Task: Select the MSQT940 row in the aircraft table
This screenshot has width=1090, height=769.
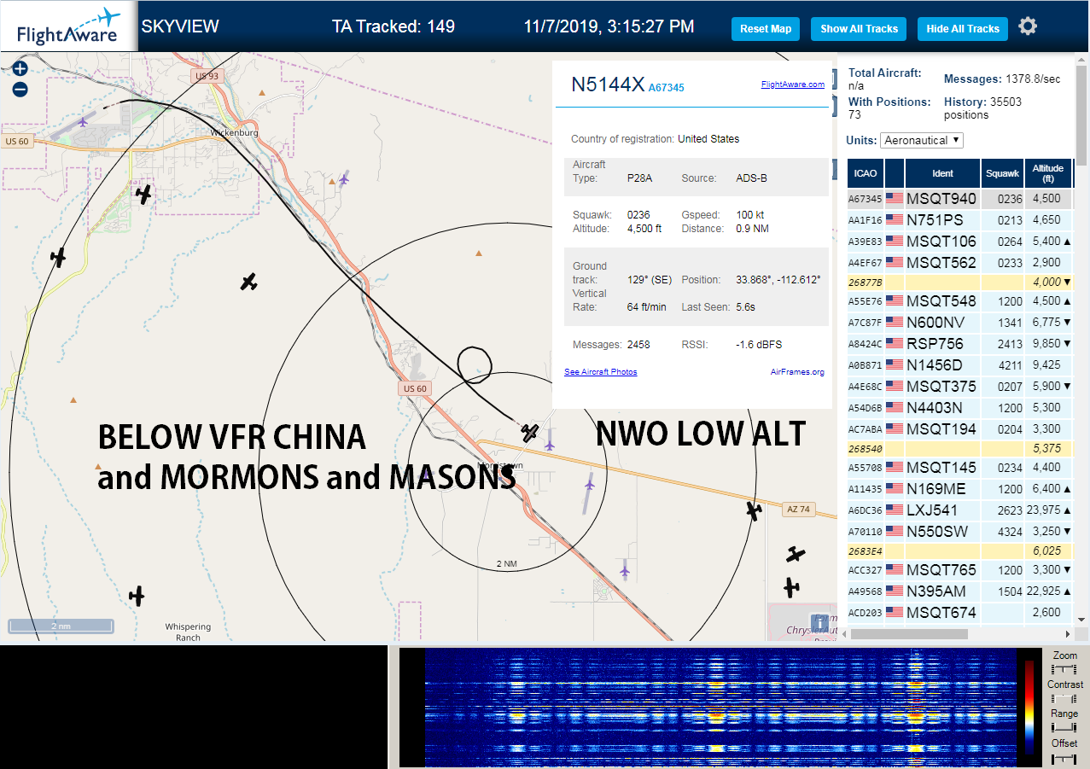Action: click(x=960, y=199)
